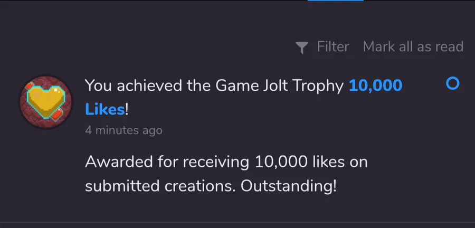
Task: Click the funnel Filter icon
Action: [302, 47]
